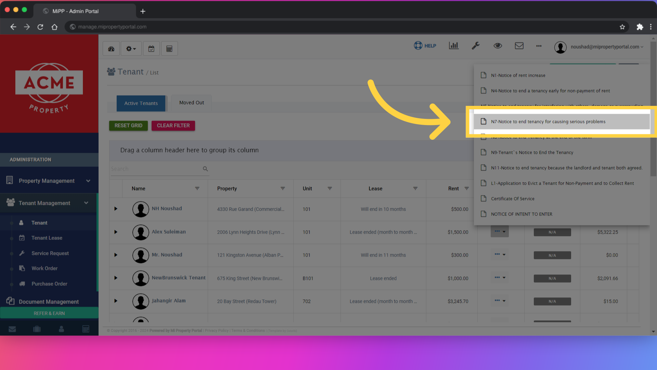Image resolution: width=657 pixels, height=370 pixels.
Task: Switch to the Moved Out tab
Action: [191, 103]
